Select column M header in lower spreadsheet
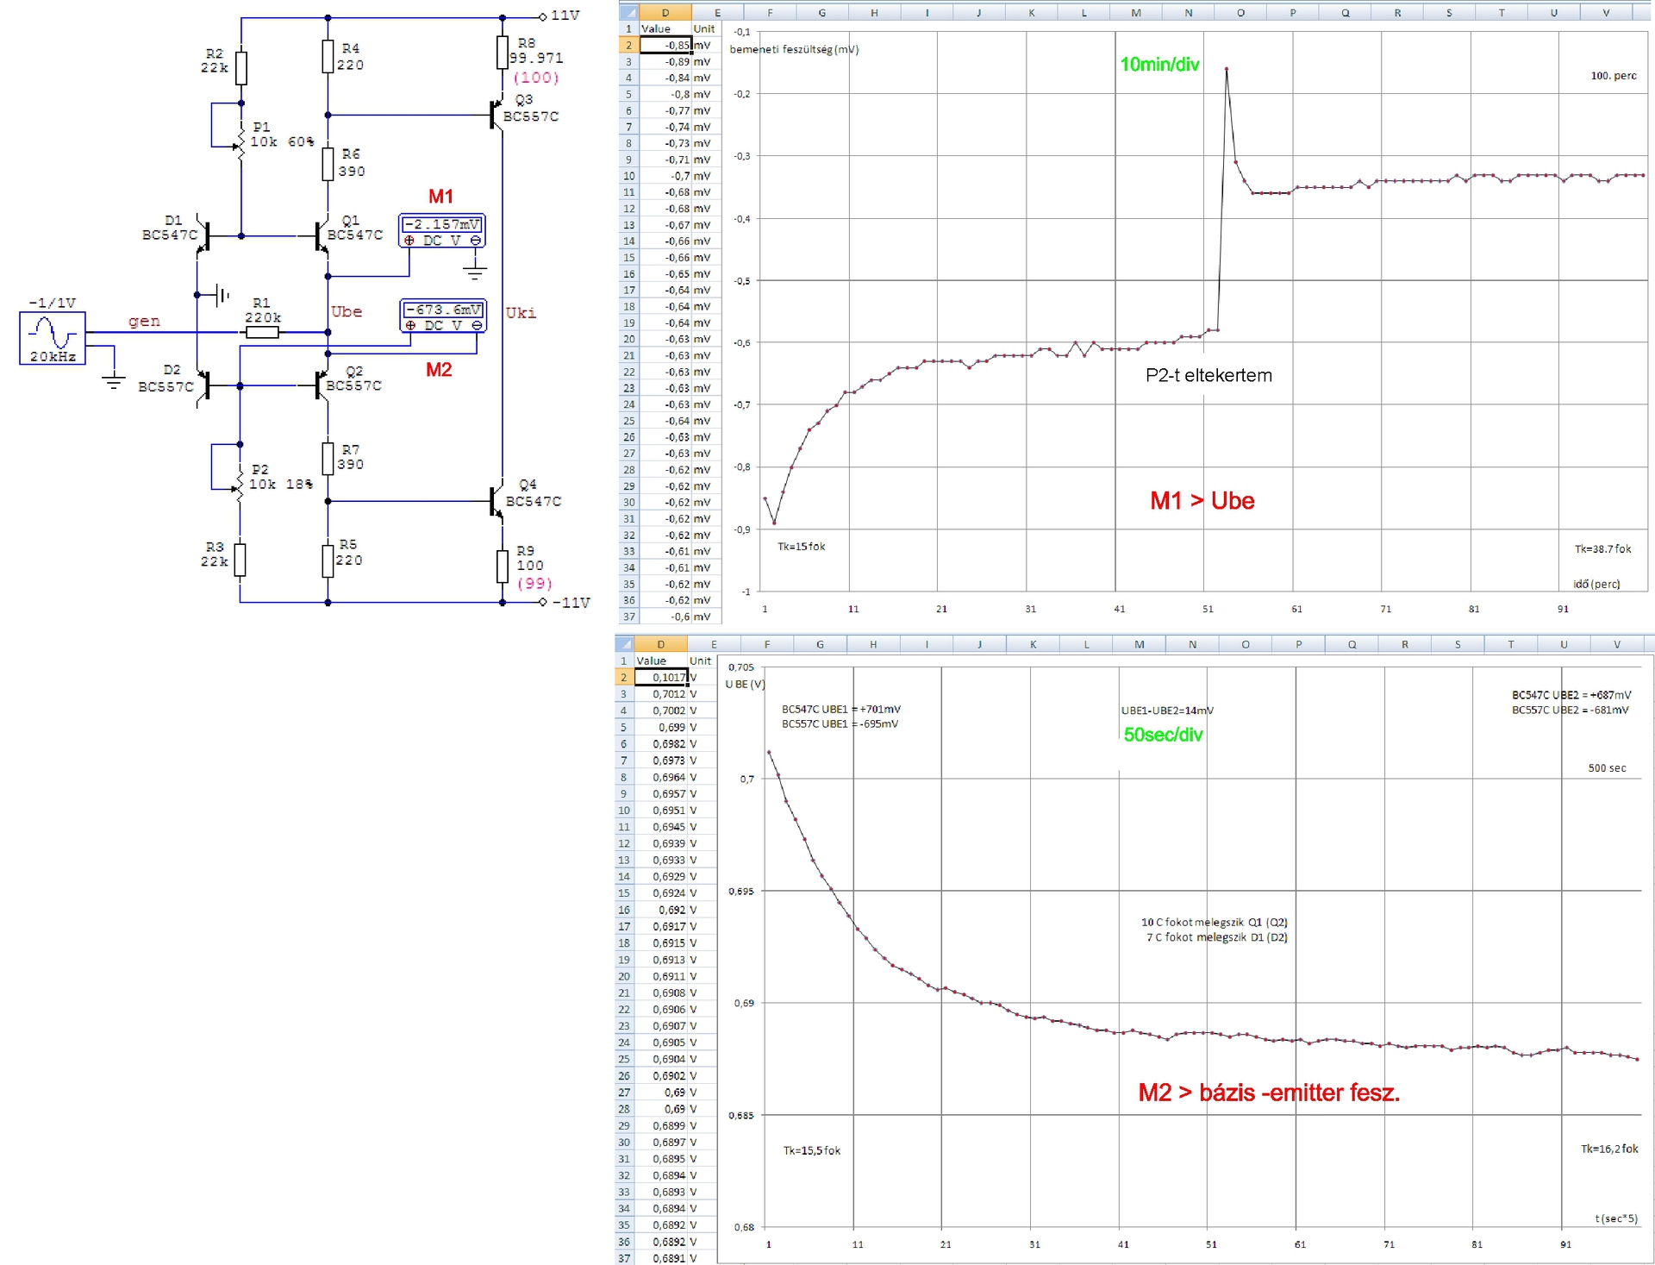Screen dimensions: 1655x1265 click(1139, 644)
